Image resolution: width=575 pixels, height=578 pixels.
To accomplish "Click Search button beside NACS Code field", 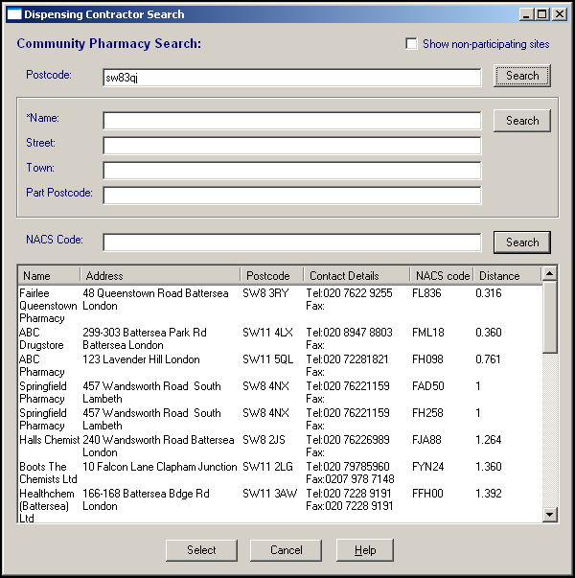I will [x=522, y=243].
